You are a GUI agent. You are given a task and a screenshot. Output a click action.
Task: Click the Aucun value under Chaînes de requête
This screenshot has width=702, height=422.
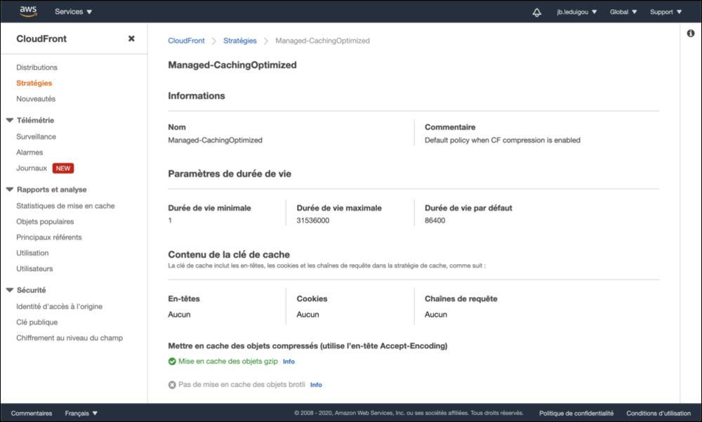436,315
